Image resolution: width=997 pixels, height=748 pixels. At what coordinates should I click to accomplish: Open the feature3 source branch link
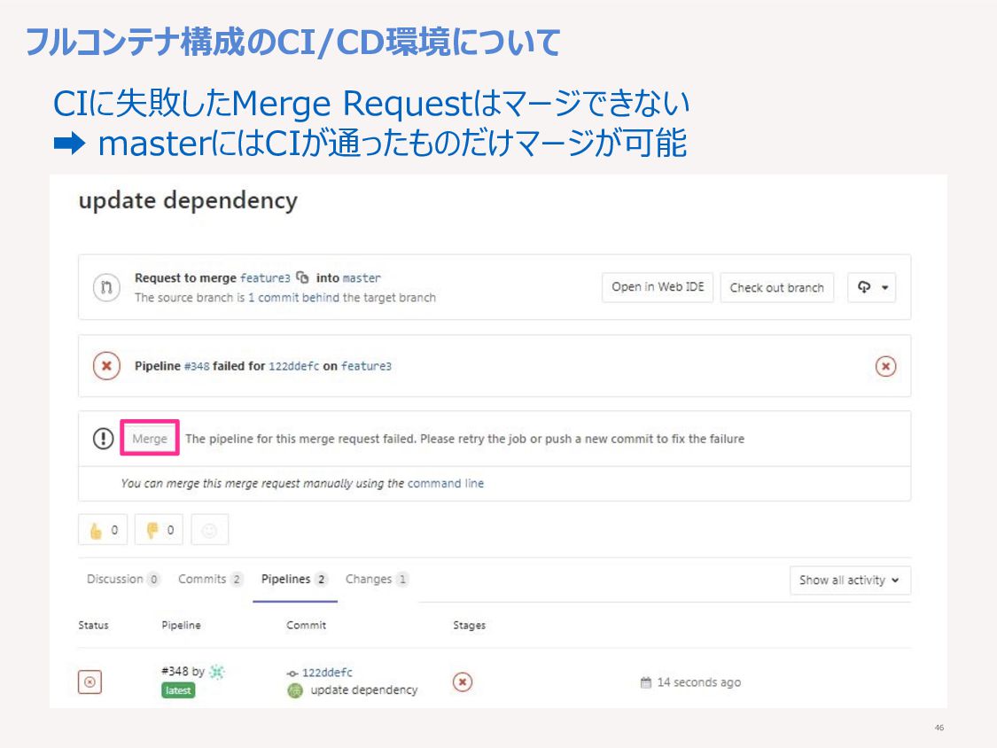(264, 278)
